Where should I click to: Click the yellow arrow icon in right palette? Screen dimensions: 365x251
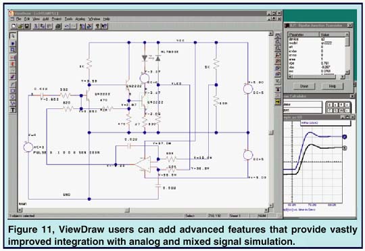[x=278, y=102]
